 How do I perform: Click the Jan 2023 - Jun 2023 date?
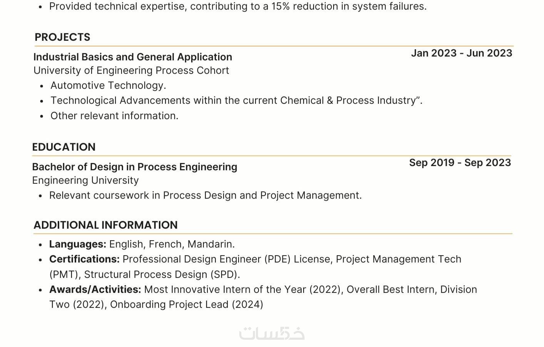coord(461,53)
